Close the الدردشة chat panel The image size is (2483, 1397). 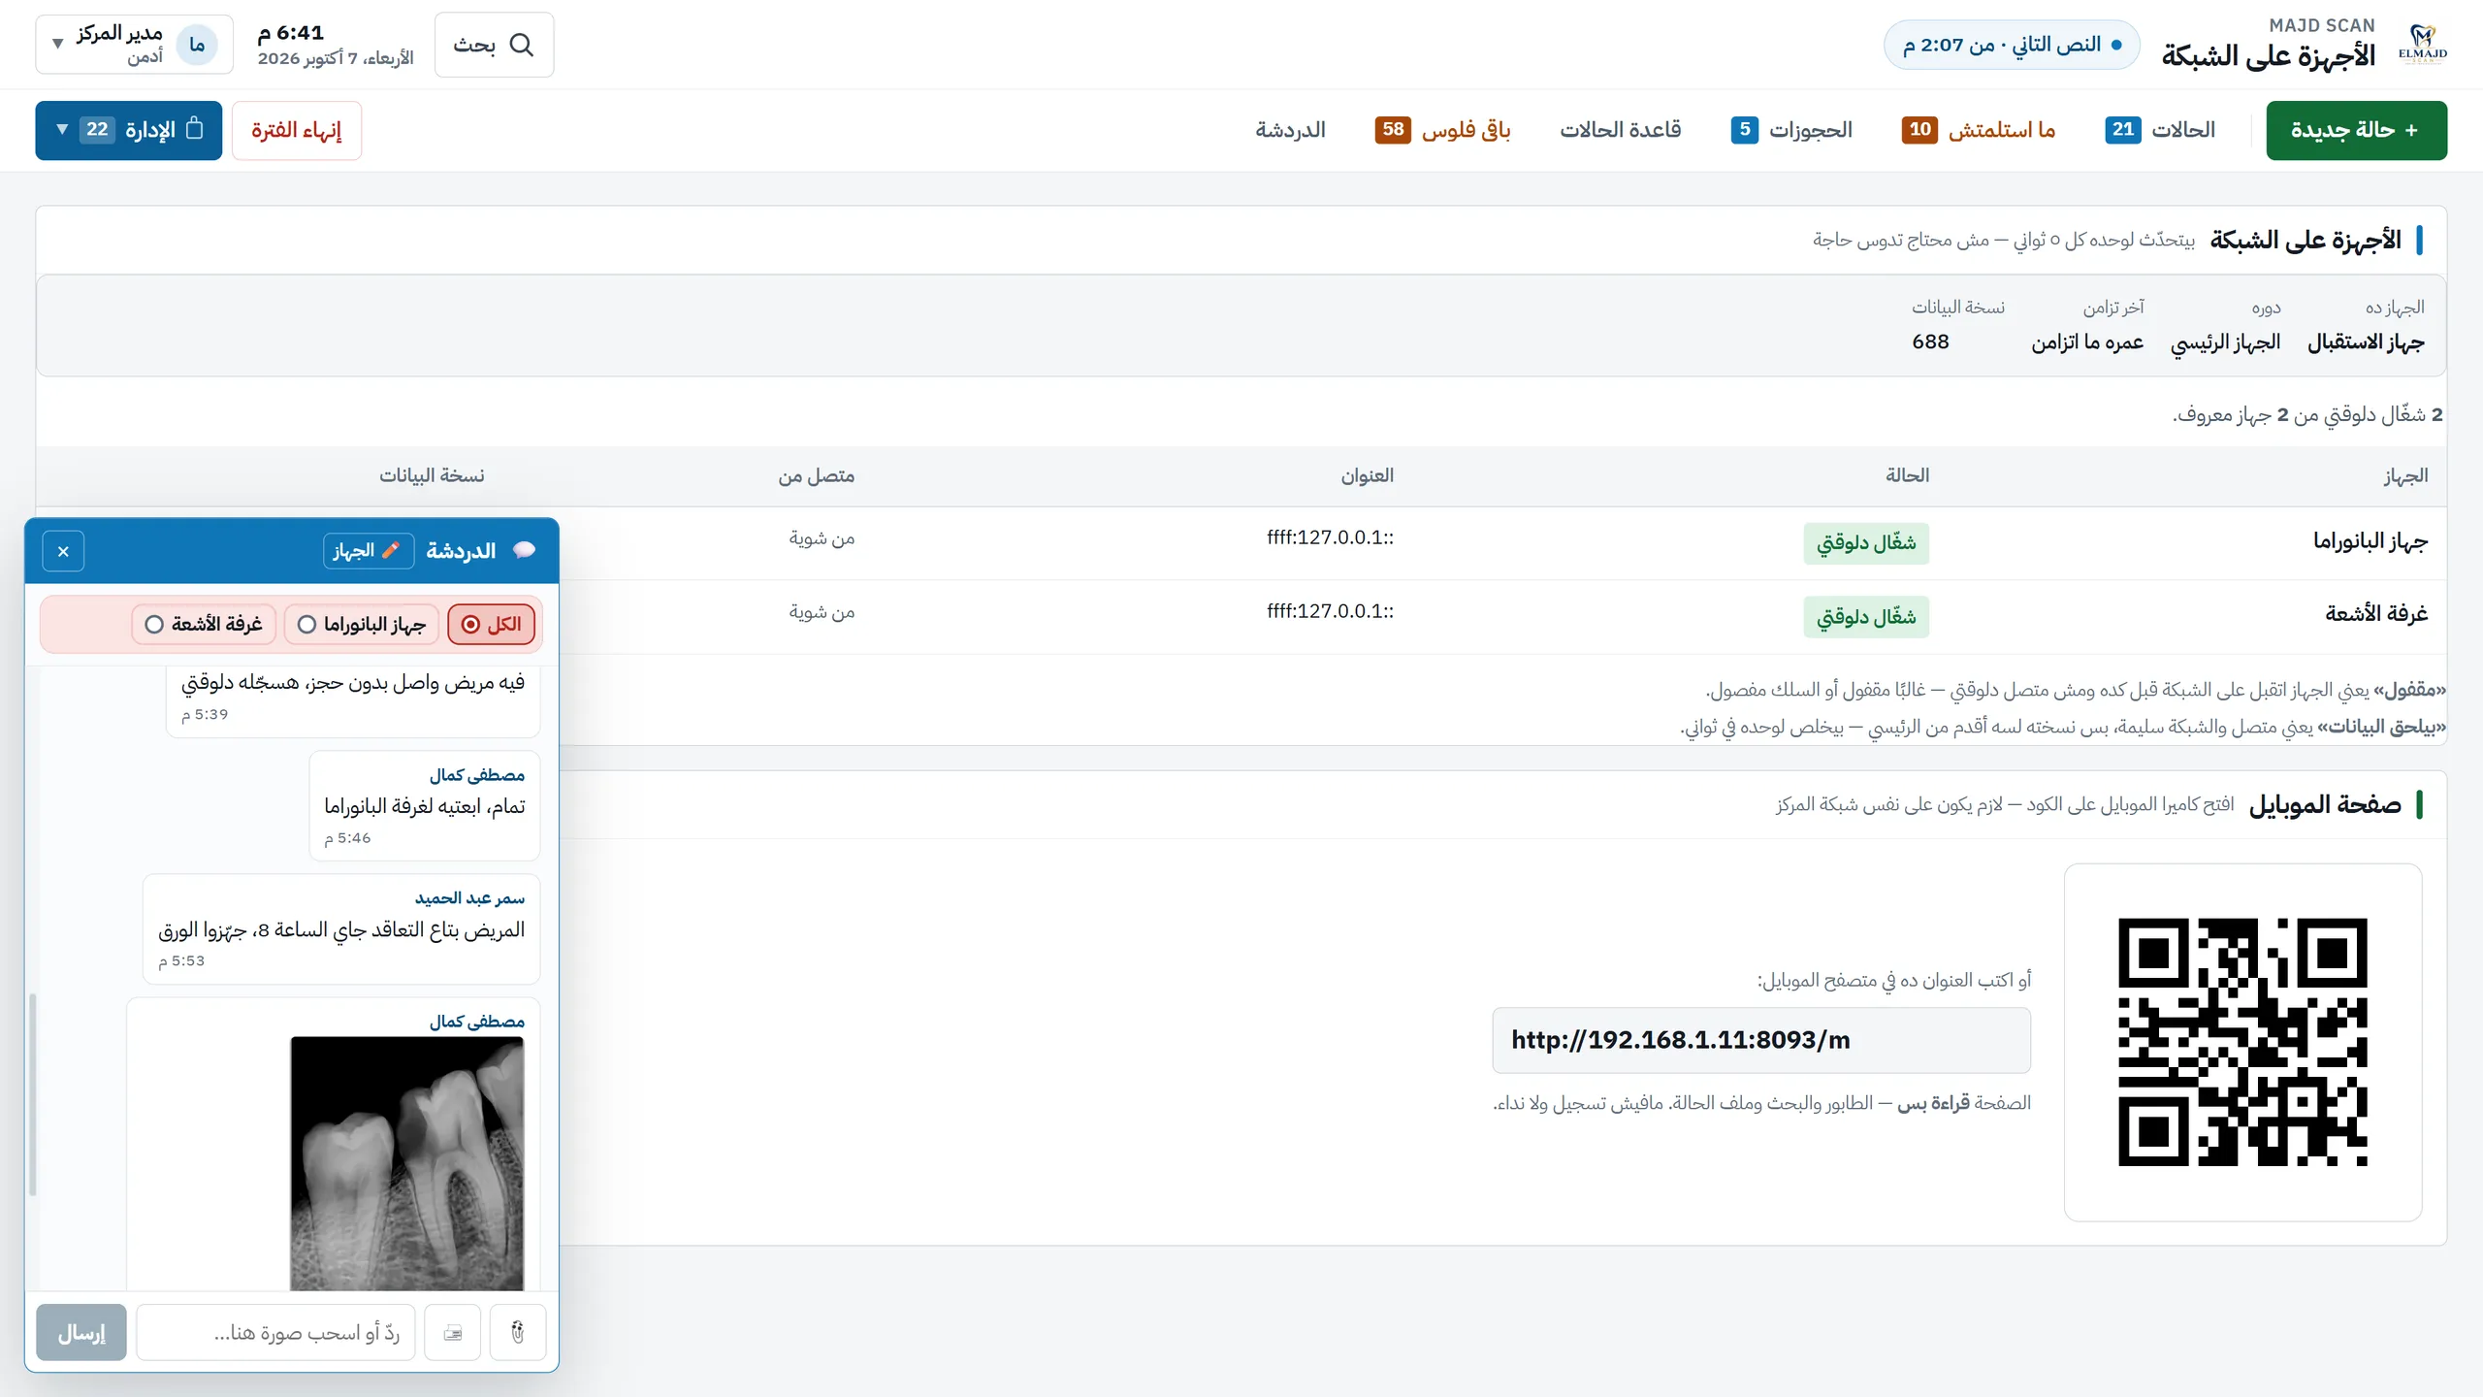63,551
